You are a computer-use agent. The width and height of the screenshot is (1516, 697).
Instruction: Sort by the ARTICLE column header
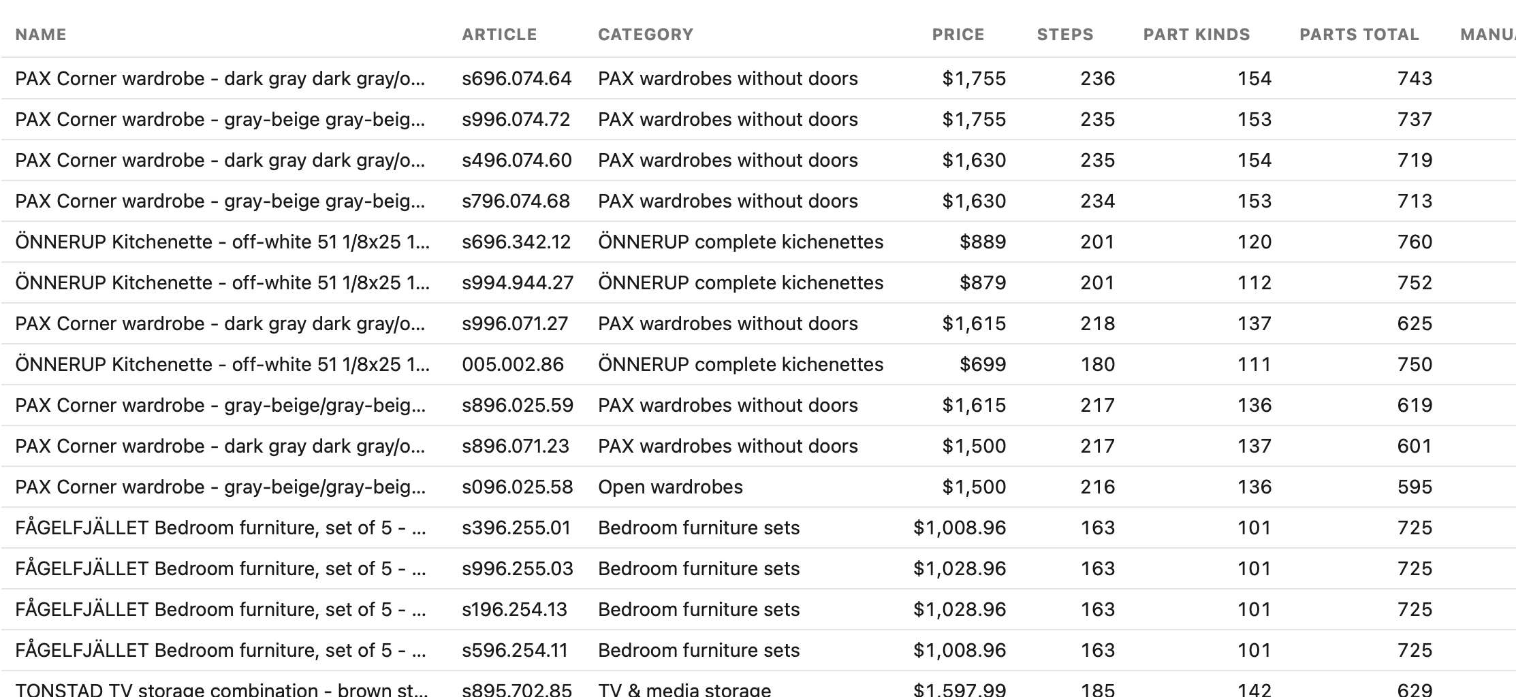point(499,35)
